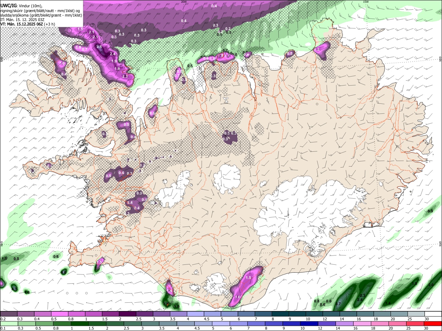The height and width of the screenshot is (331, 442).
Task: Pick the orchid 0.4 swatch in snow scale
Action: pos(42,314)
